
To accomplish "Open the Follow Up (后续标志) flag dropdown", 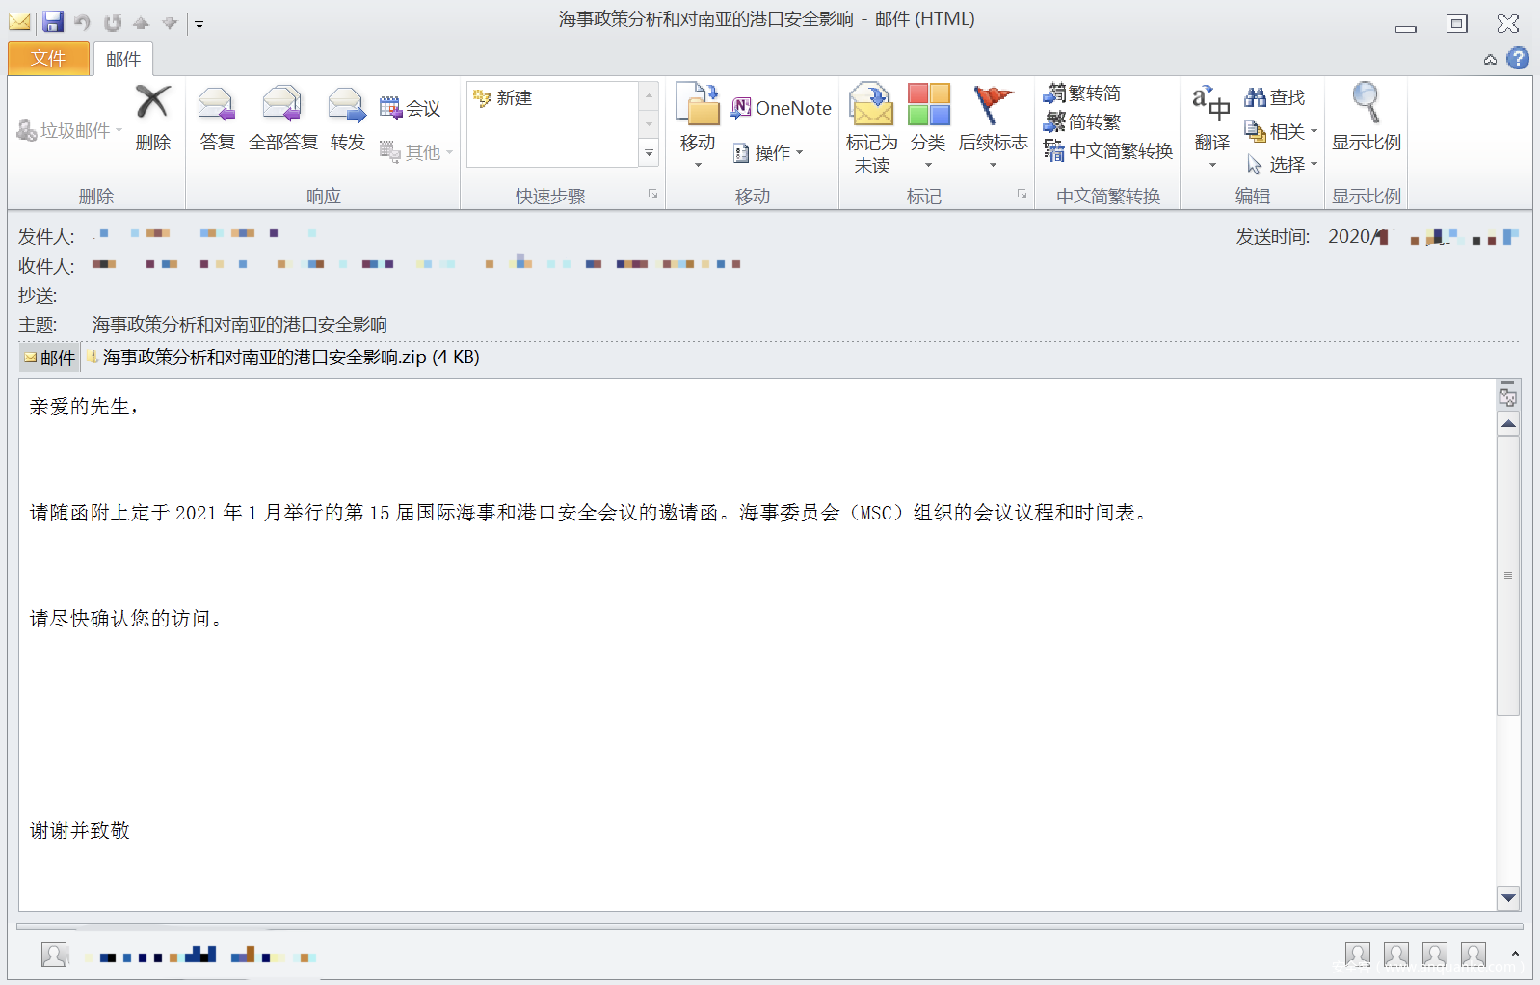I will tap(993, 106).
